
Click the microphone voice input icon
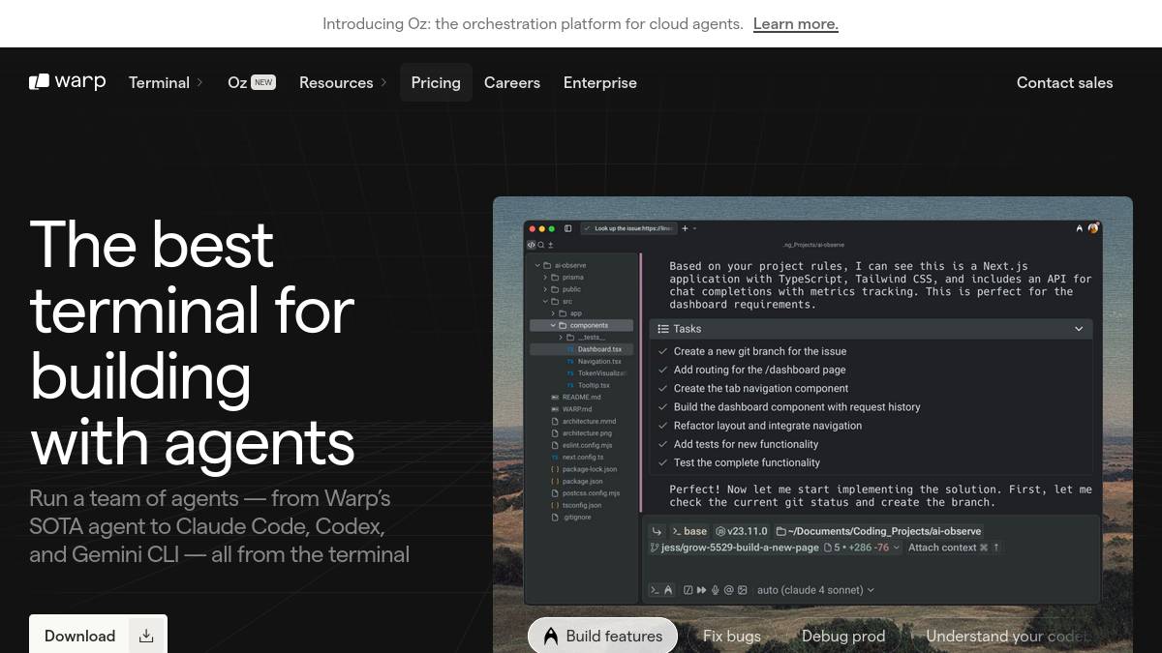coord(715,590)
